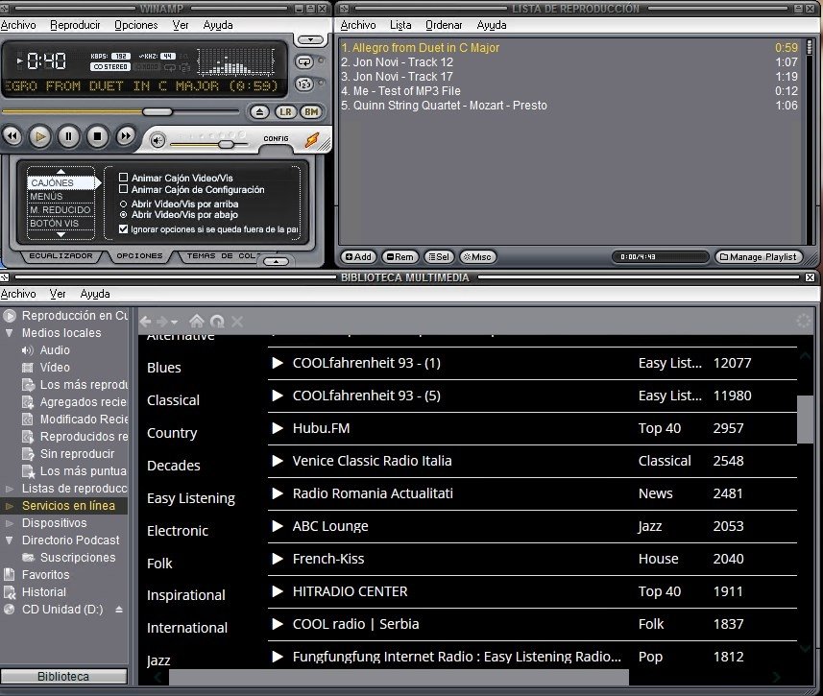Image resolution: width=823 pixels, height=696 pixels.
Task: Select CAJONES in the options list
Action: click(61, 182)
